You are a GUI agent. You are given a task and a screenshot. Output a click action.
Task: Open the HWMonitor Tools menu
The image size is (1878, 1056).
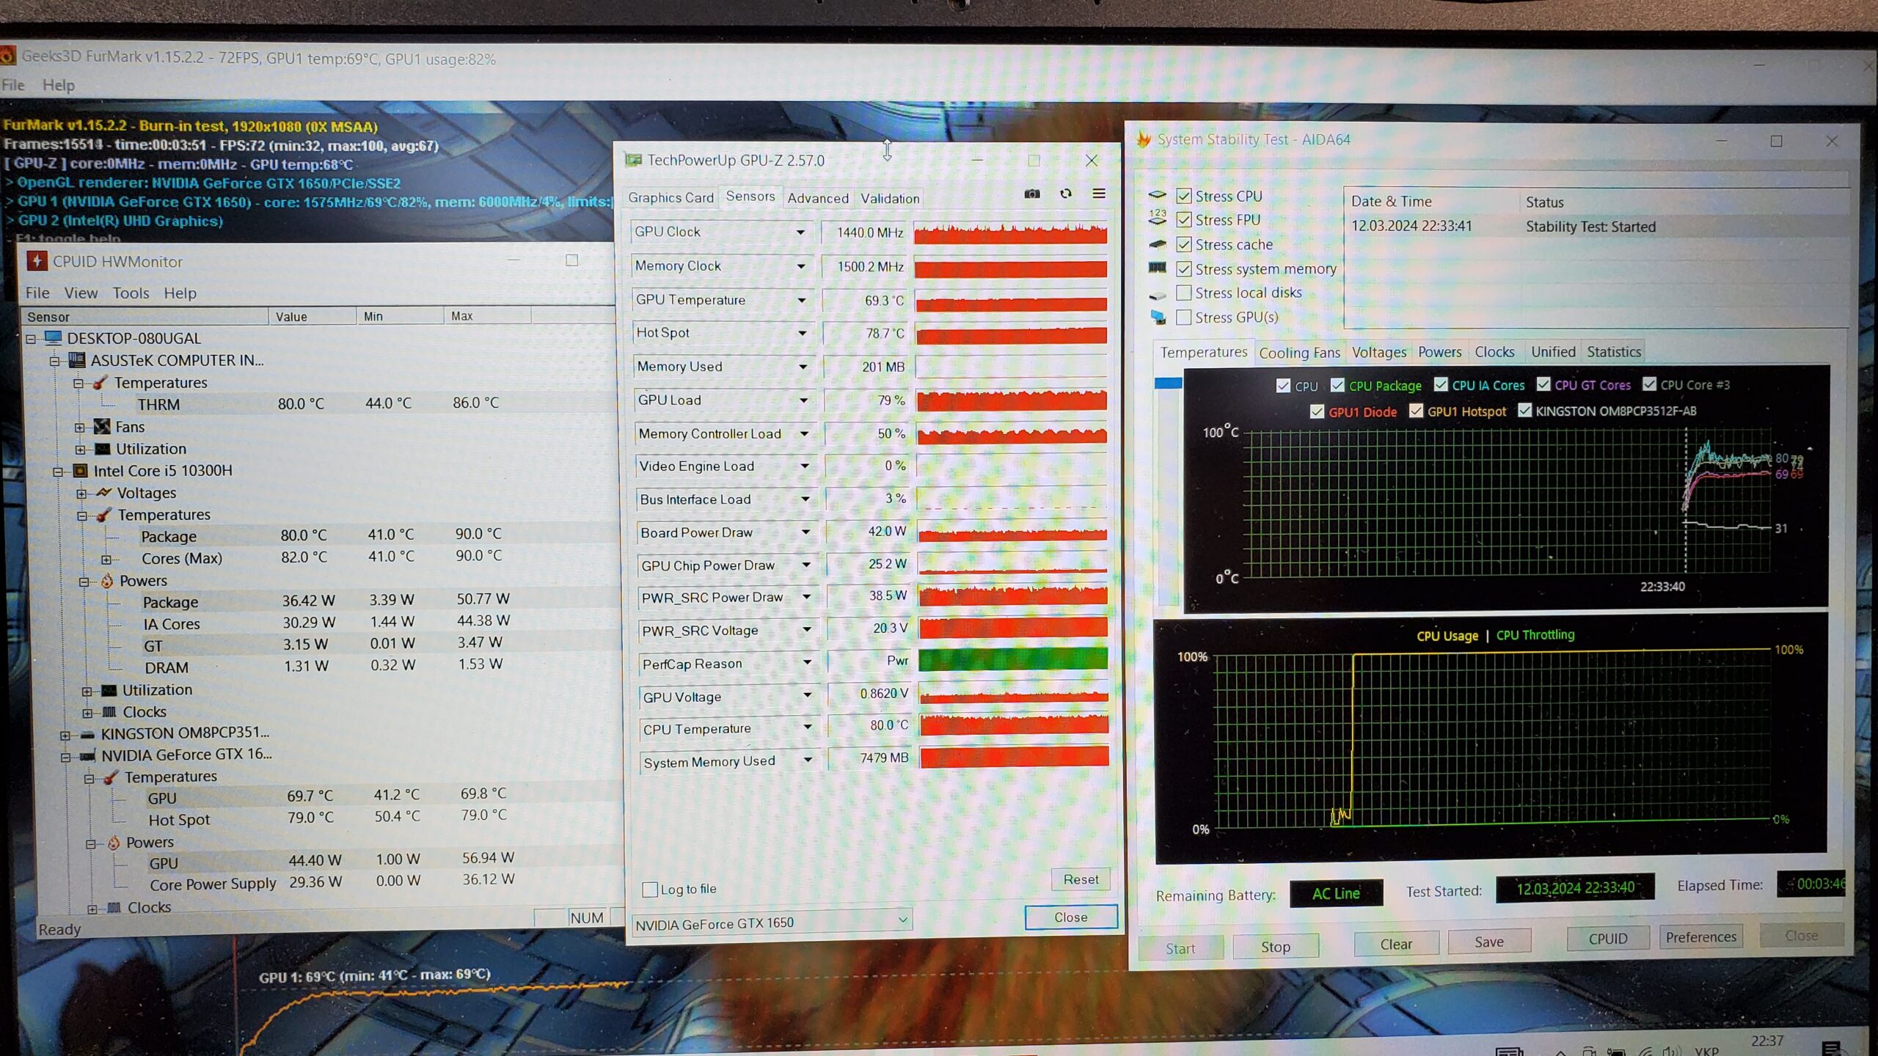click(131, 293)
